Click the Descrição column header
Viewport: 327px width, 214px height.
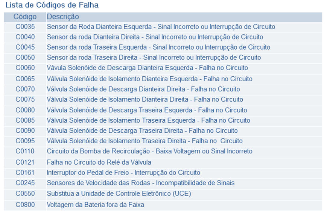point(63,17)
